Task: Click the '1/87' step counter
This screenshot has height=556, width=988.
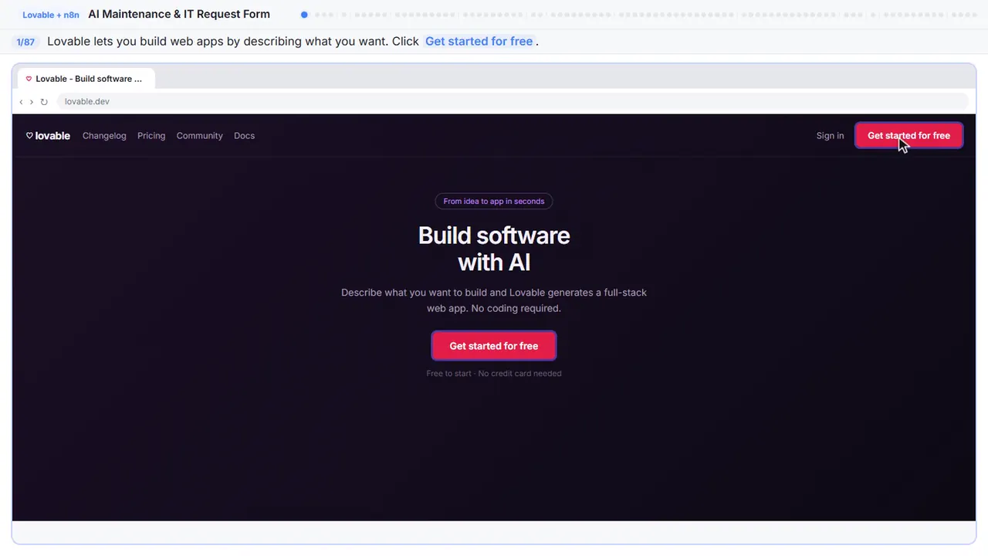Action: point(25,42)
